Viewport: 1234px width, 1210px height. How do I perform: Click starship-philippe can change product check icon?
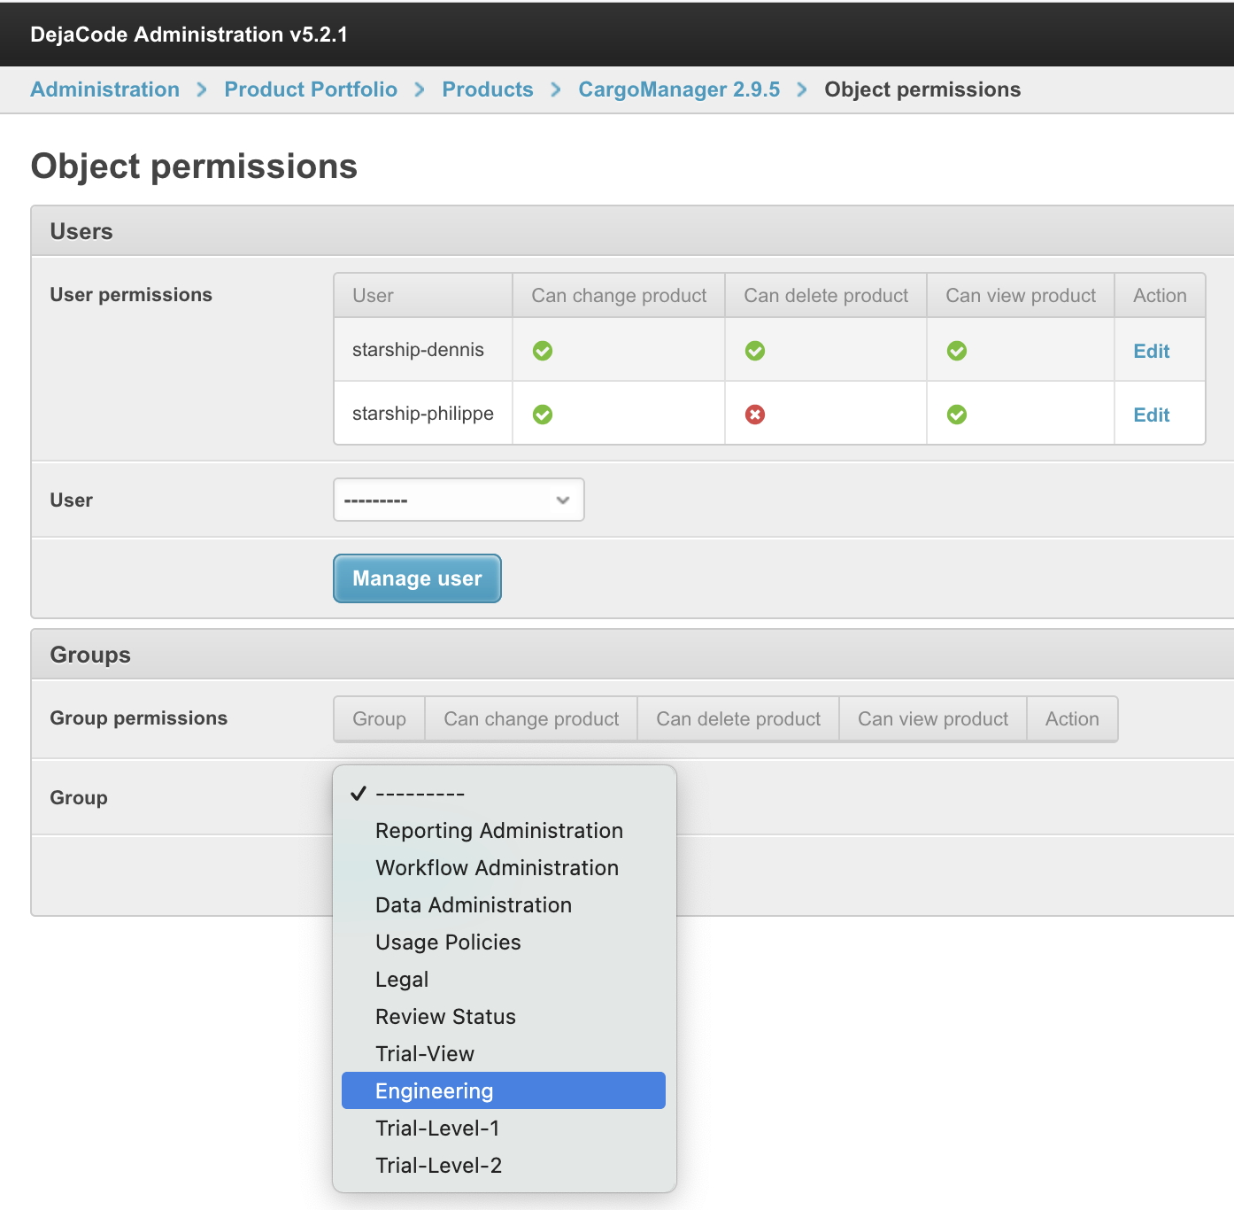point(543,415)
